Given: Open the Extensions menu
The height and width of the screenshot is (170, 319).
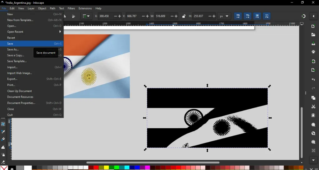Looking at the screenshot, I should coord(85,8).
